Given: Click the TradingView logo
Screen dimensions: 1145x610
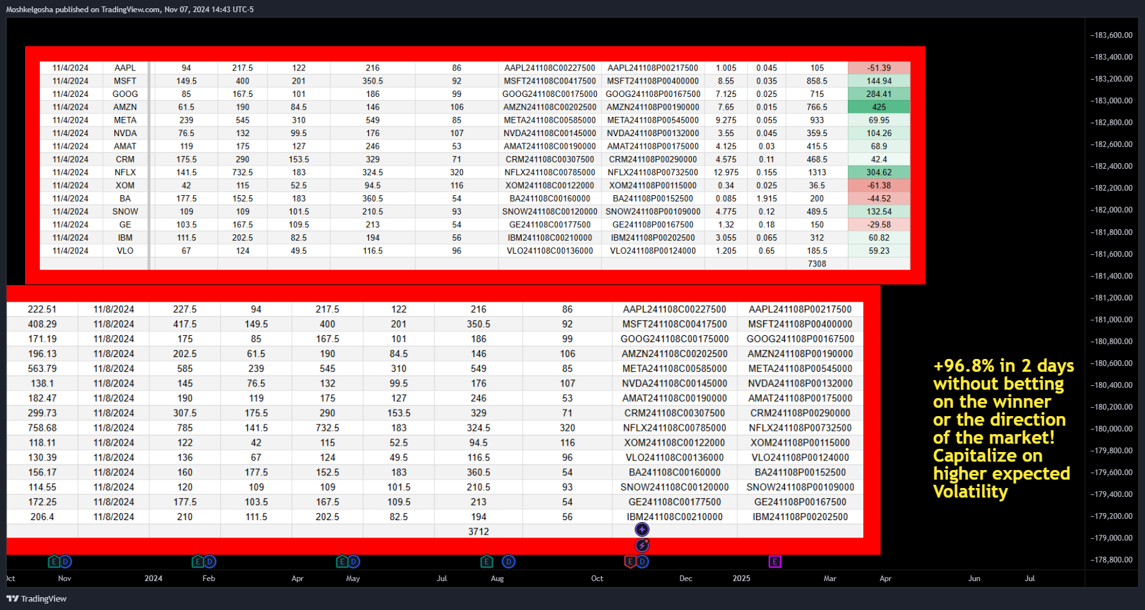Looking at the screenshot, I should point(37,598).
